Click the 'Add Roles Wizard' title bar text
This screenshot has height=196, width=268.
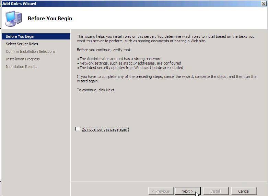19,3
